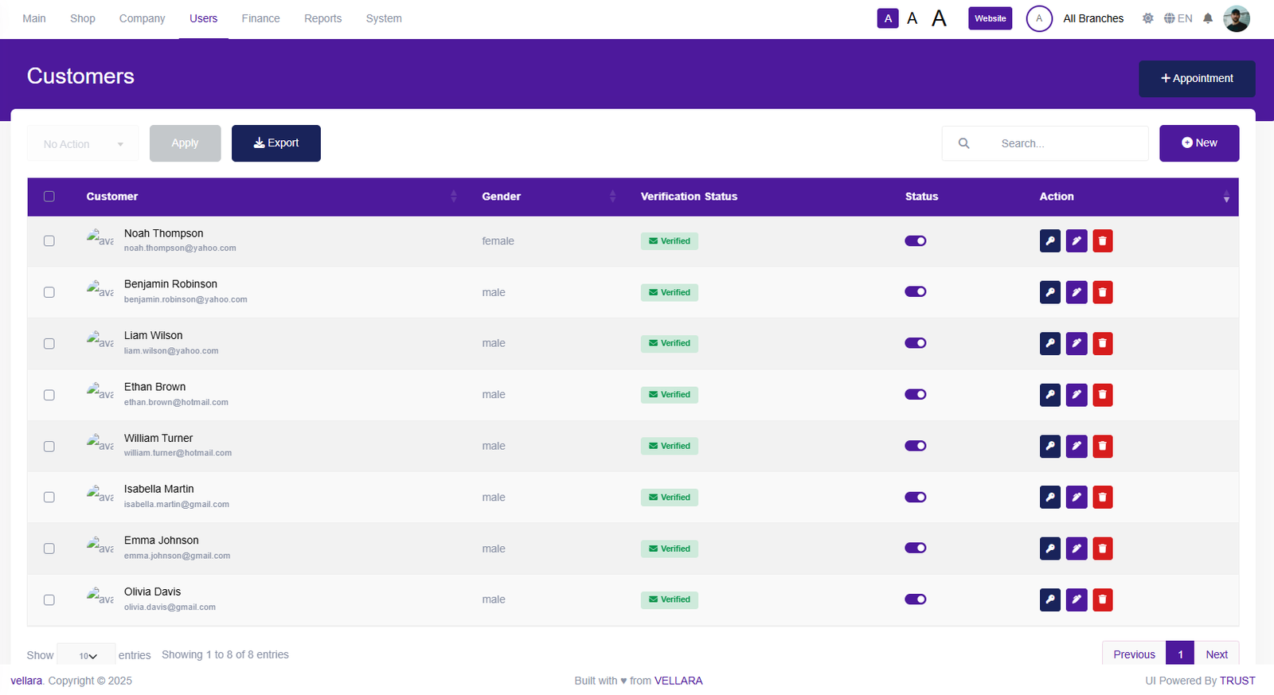Open the Finance menu
Image resolution: width=1274 pixels, height=695 pixels.
click(260, 18)
